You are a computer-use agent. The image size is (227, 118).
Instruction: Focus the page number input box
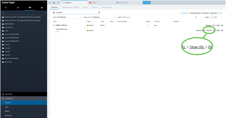tap(211, 17)
